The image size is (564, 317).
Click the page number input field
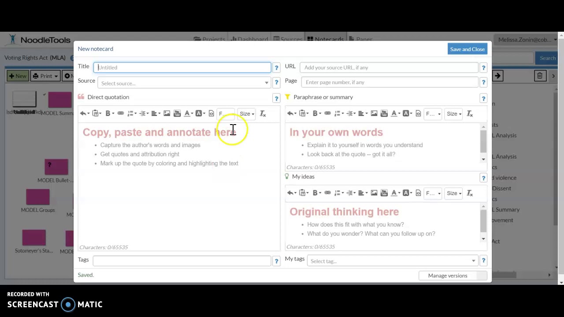coord(390,82)
